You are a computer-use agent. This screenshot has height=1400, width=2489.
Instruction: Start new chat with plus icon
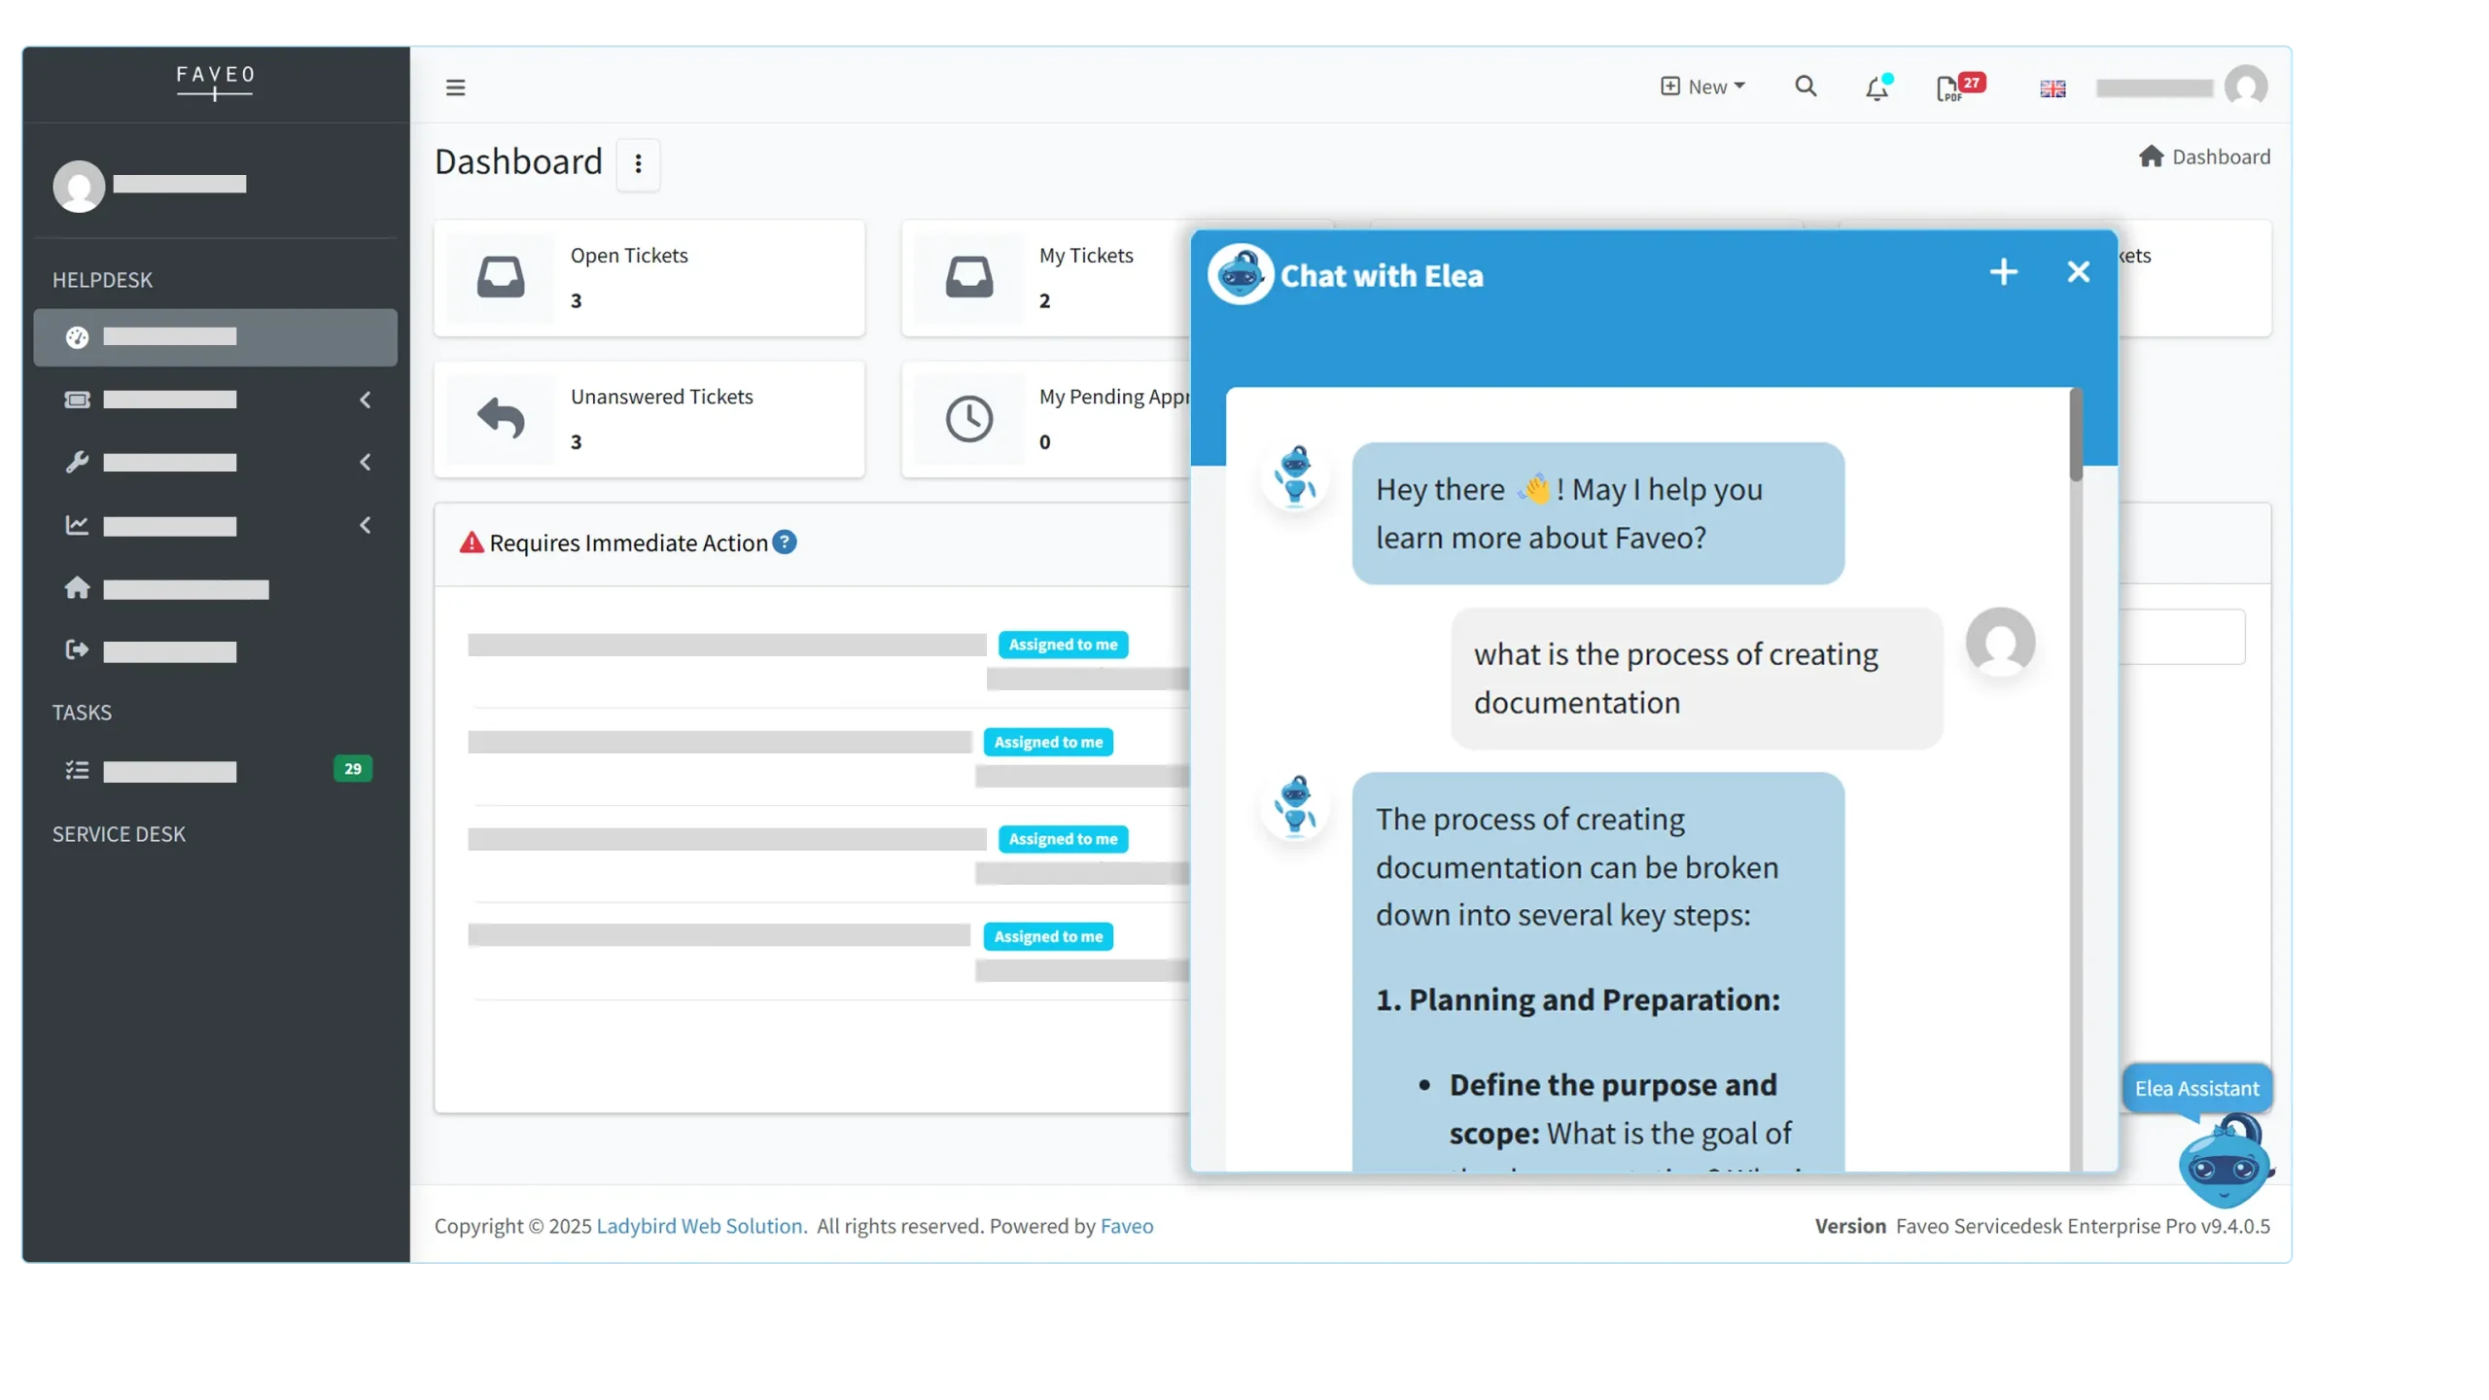click(x=2003, y=272)
